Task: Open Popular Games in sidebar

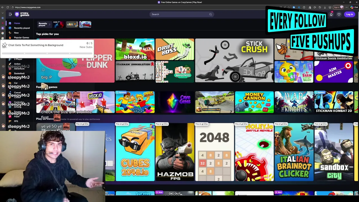Action: click(x=21, y=38)
